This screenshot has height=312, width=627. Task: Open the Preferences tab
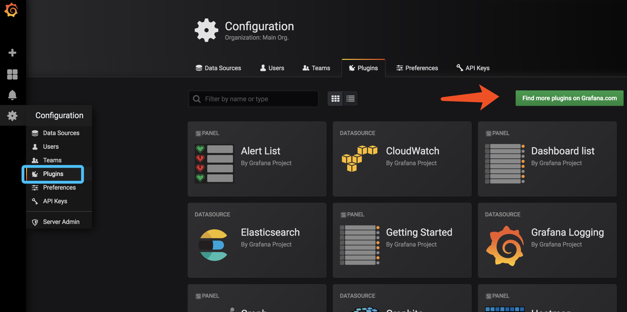(417, 68)
